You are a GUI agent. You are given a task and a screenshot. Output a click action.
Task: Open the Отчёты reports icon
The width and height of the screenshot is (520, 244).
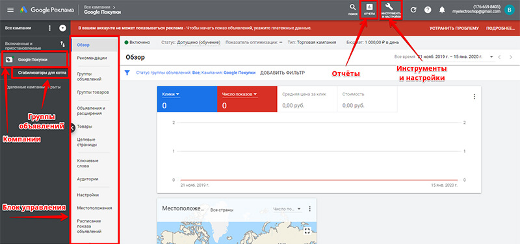[369, 9]
